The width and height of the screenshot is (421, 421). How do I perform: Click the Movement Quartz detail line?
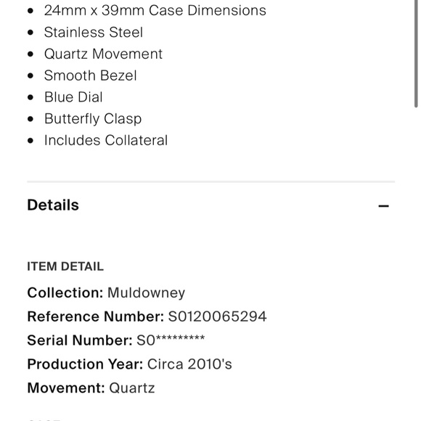(x=91, y=388)
